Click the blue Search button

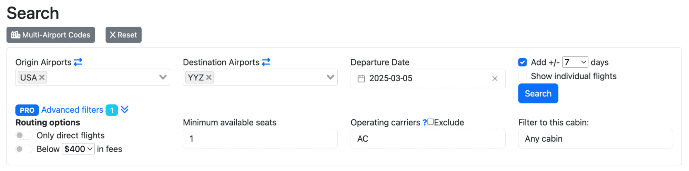click(x=538, y=93)
